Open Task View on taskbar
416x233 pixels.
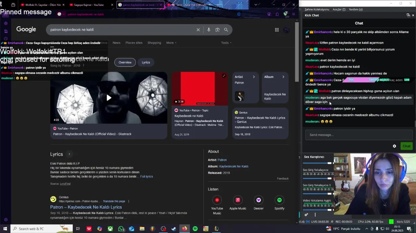pyautogui.click(x=78, y=229)
